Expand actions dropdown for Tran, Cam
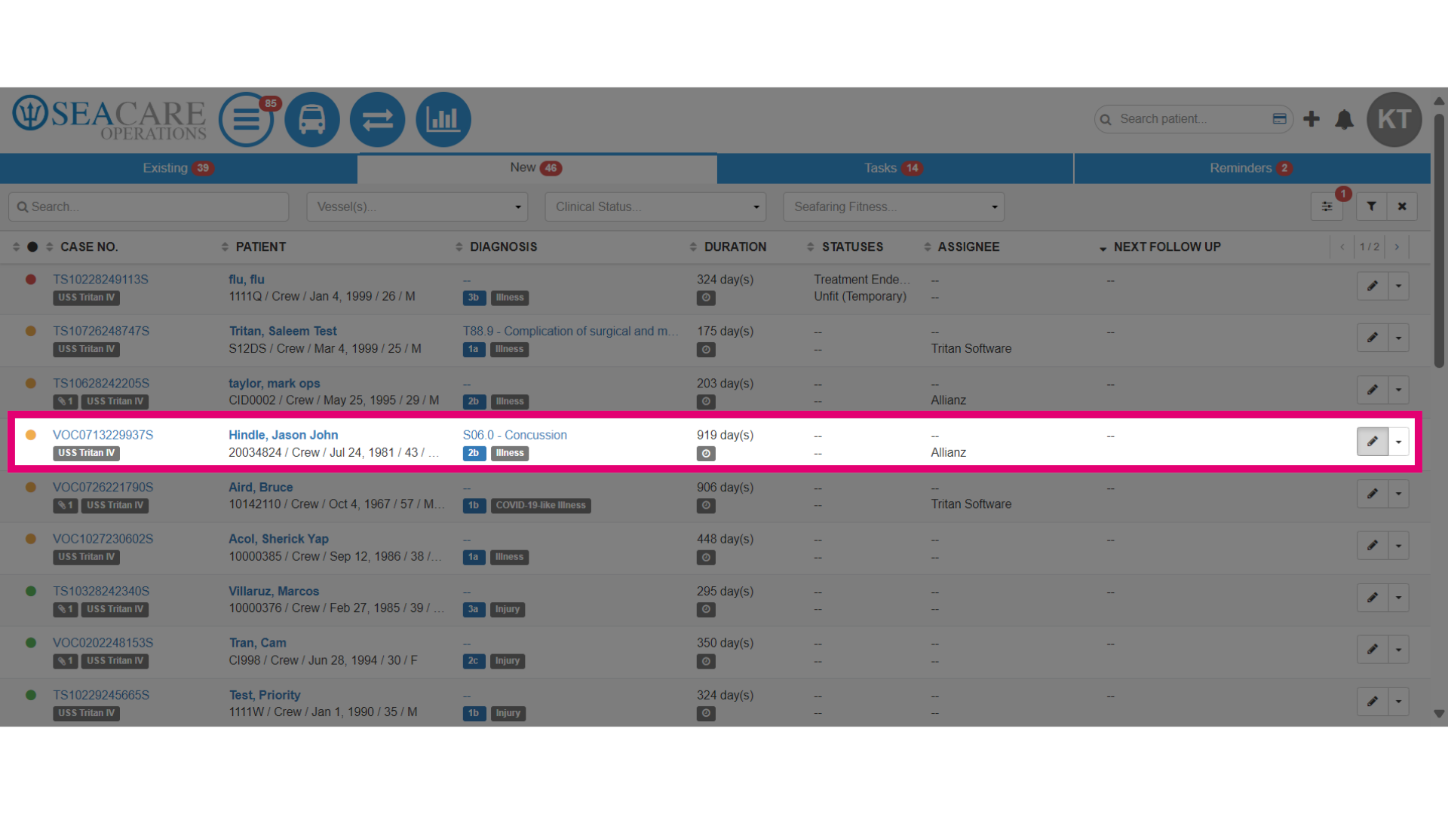Screen dimensions: 1448x814 click(1399, 650)
